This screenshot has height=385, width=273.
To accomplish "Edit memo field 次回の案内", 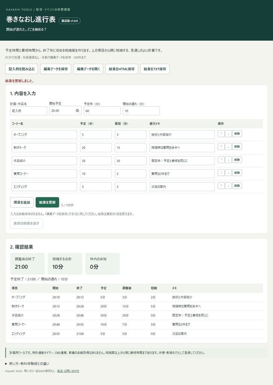I will coord(182,186).
